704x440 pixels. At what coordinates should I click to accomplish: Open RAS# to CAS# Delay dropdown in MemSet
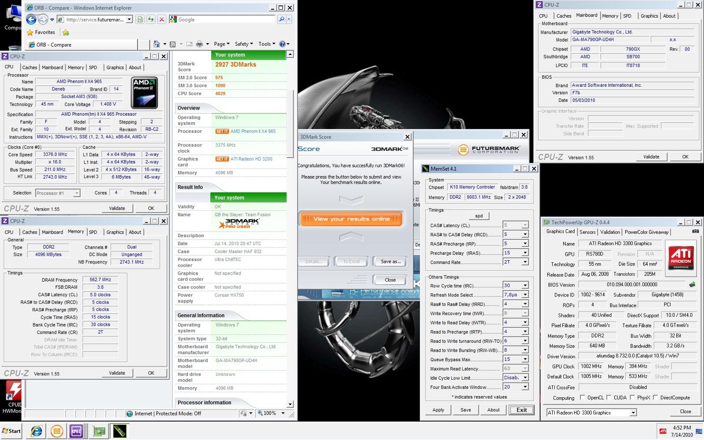coord(525,235)
